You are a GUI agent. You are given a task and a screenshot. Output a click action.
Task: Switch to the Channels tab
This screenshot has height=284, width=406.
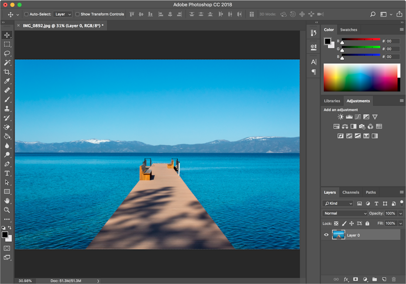(x=351, y=192)
